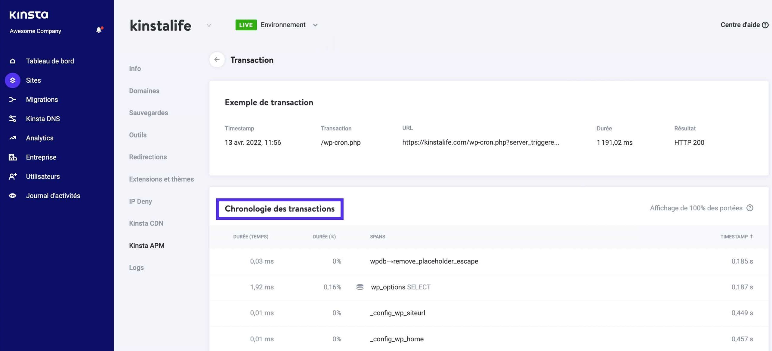The height and width of the screenshot is (351, 772).
Task: Click the Kinsta DNS icon
Action: click(13, 119)
